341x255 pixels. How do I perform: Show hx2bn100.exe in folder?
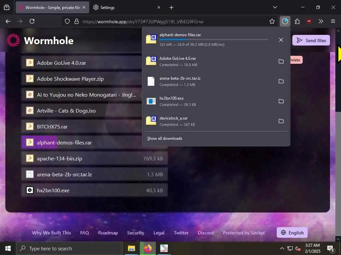click(281, 101)
